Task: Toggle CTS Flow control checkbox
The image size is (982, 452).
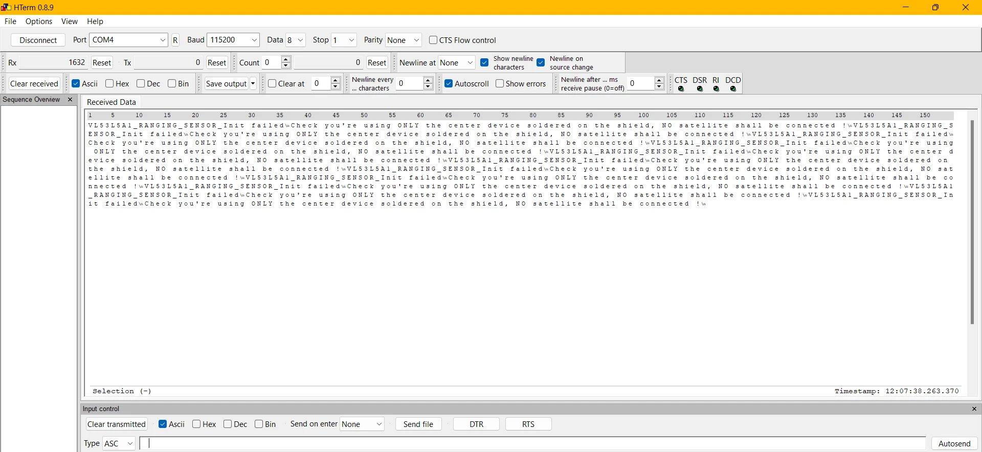Action: pyautogui.click(x=433, y=40)
